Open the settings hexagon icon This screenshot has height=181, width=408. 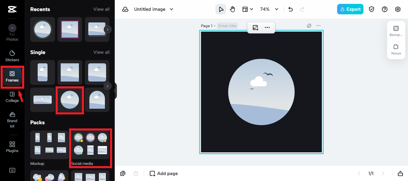tap(398, 9)
